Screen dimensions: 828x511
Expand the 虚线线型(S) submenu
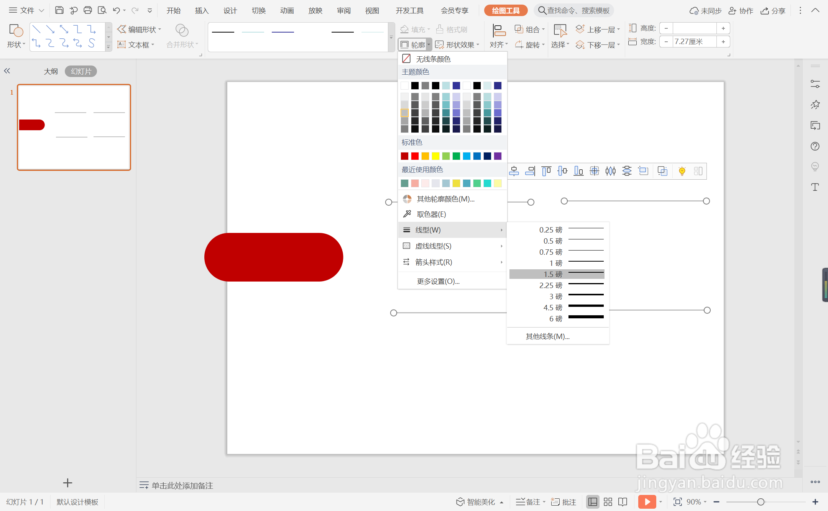coord(452,246)
